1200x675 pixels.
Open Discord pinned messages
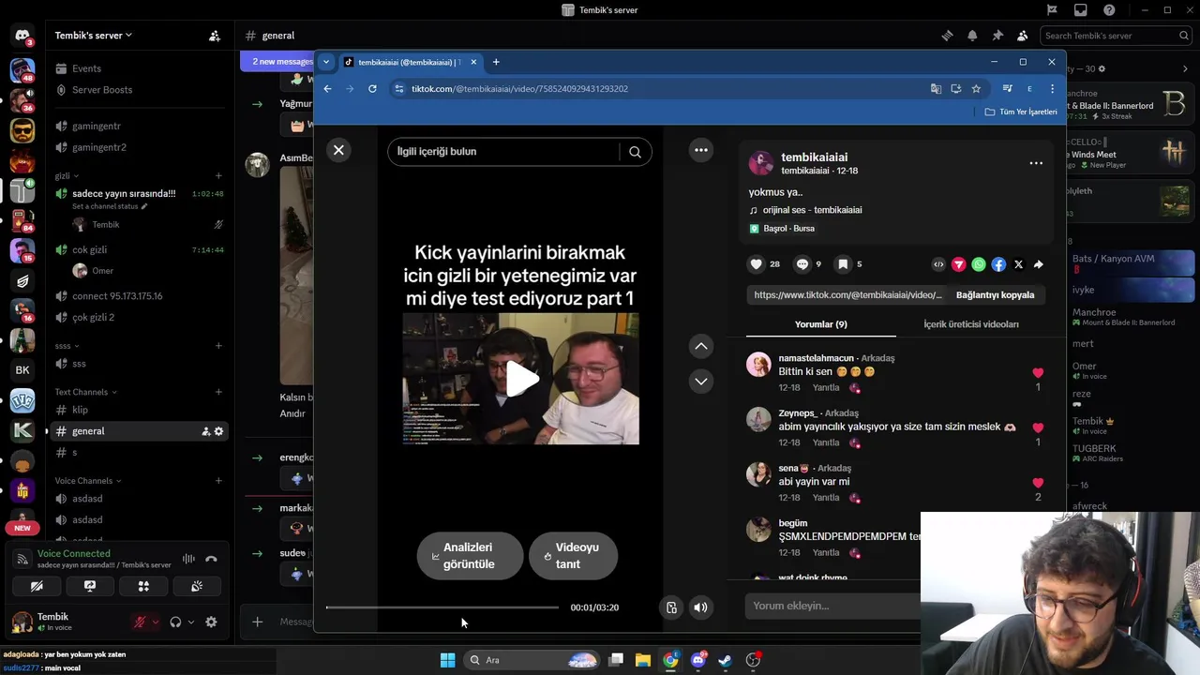click(x=997, y=36)
